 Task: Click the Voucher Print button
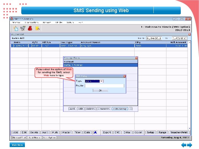pyautogui.click(x=179, y=132)
